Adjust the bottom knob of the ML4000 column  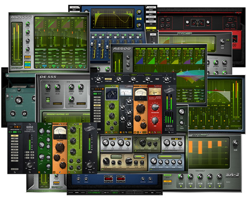[x=28, y=49]
